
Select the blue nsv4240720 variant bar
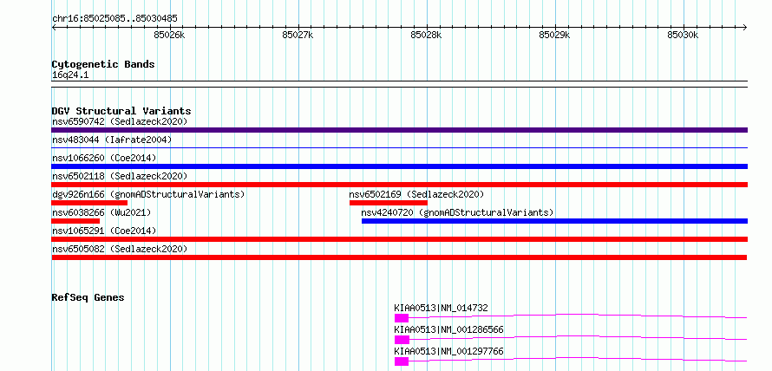pyautogui.click(x=554, y=221)
